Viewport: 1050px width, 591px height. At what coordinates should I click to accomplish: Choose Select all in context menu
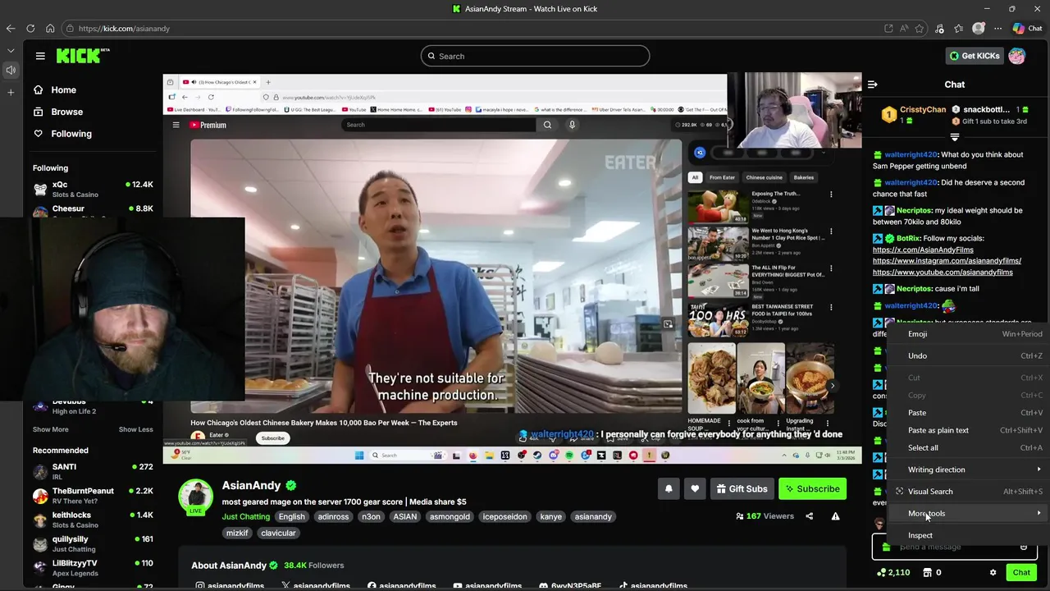(x=967, y=447)
